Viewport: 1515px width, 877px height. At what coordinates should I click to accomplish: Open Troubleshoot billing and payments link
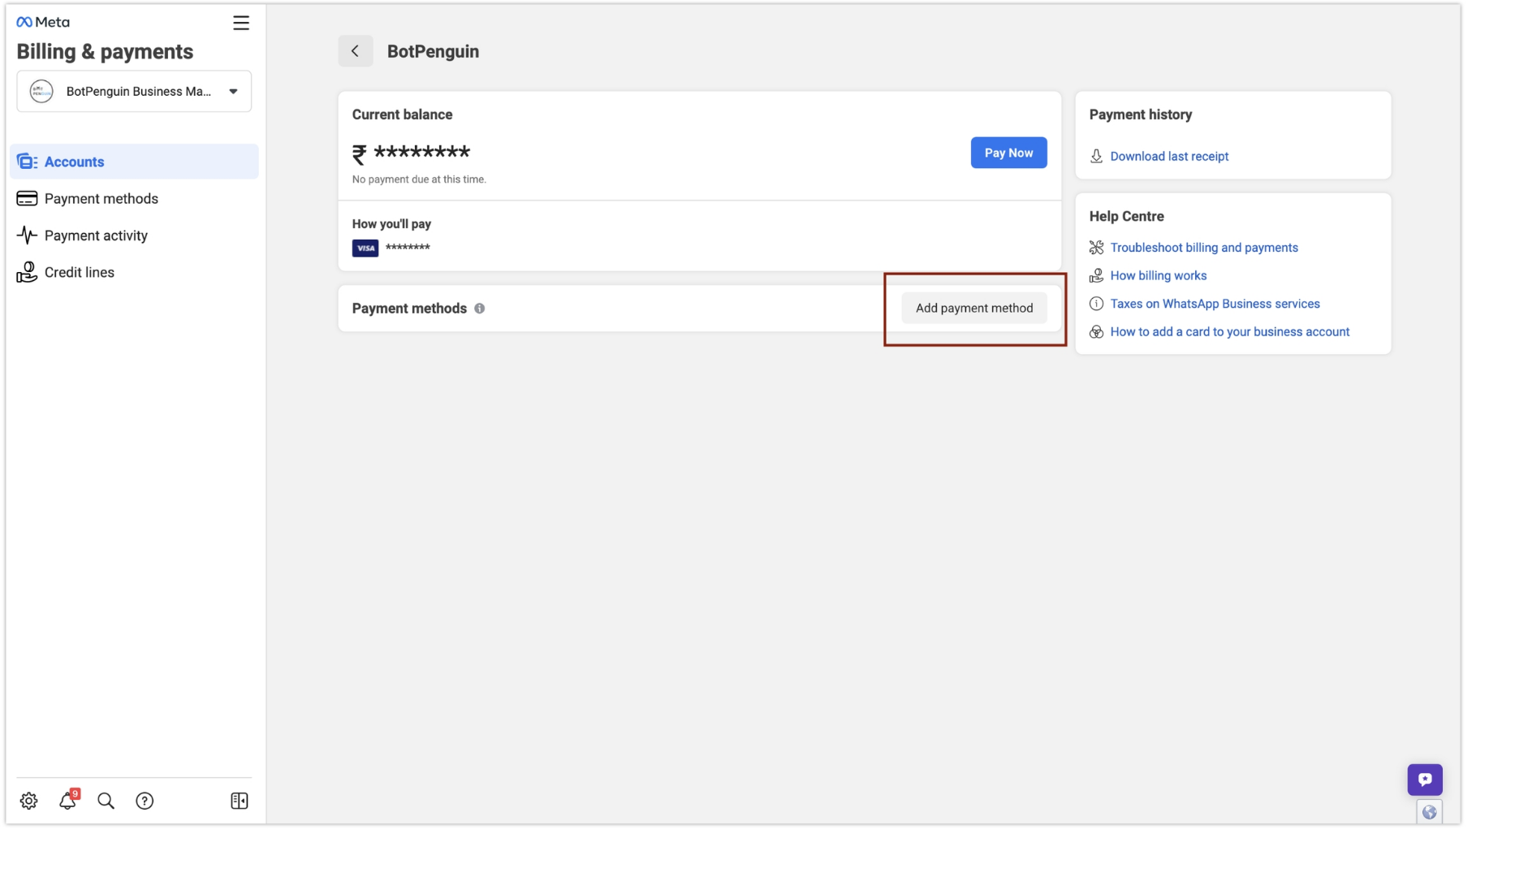pyautogui.click(x=1204, y=248)
